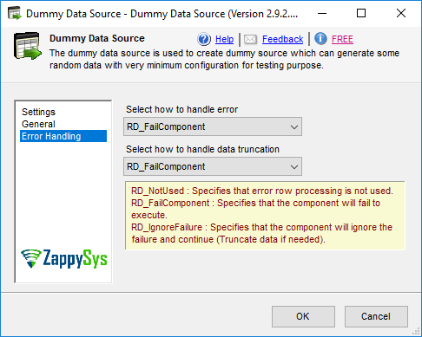Click the title bar application icon
This screenshot has height=337, width=422.
tap(14, 13)
